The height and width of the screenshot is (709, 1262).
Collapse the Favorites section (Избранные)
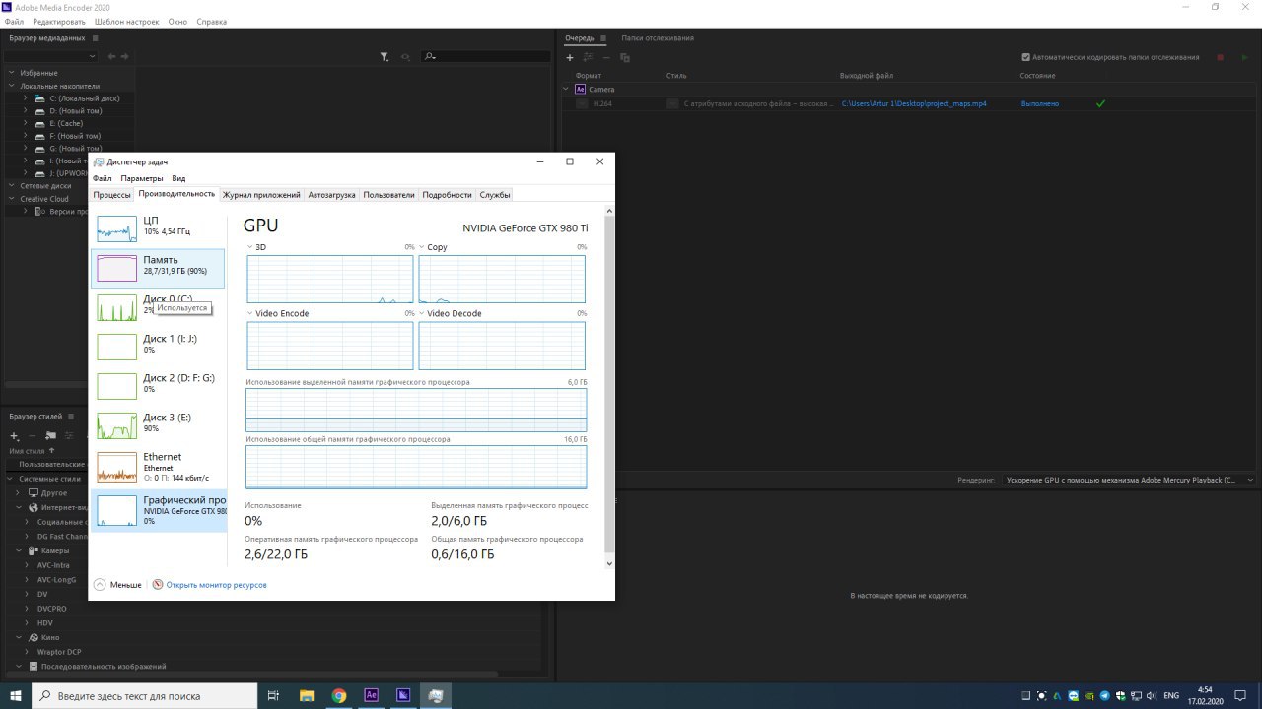click(x=12, y=73)
